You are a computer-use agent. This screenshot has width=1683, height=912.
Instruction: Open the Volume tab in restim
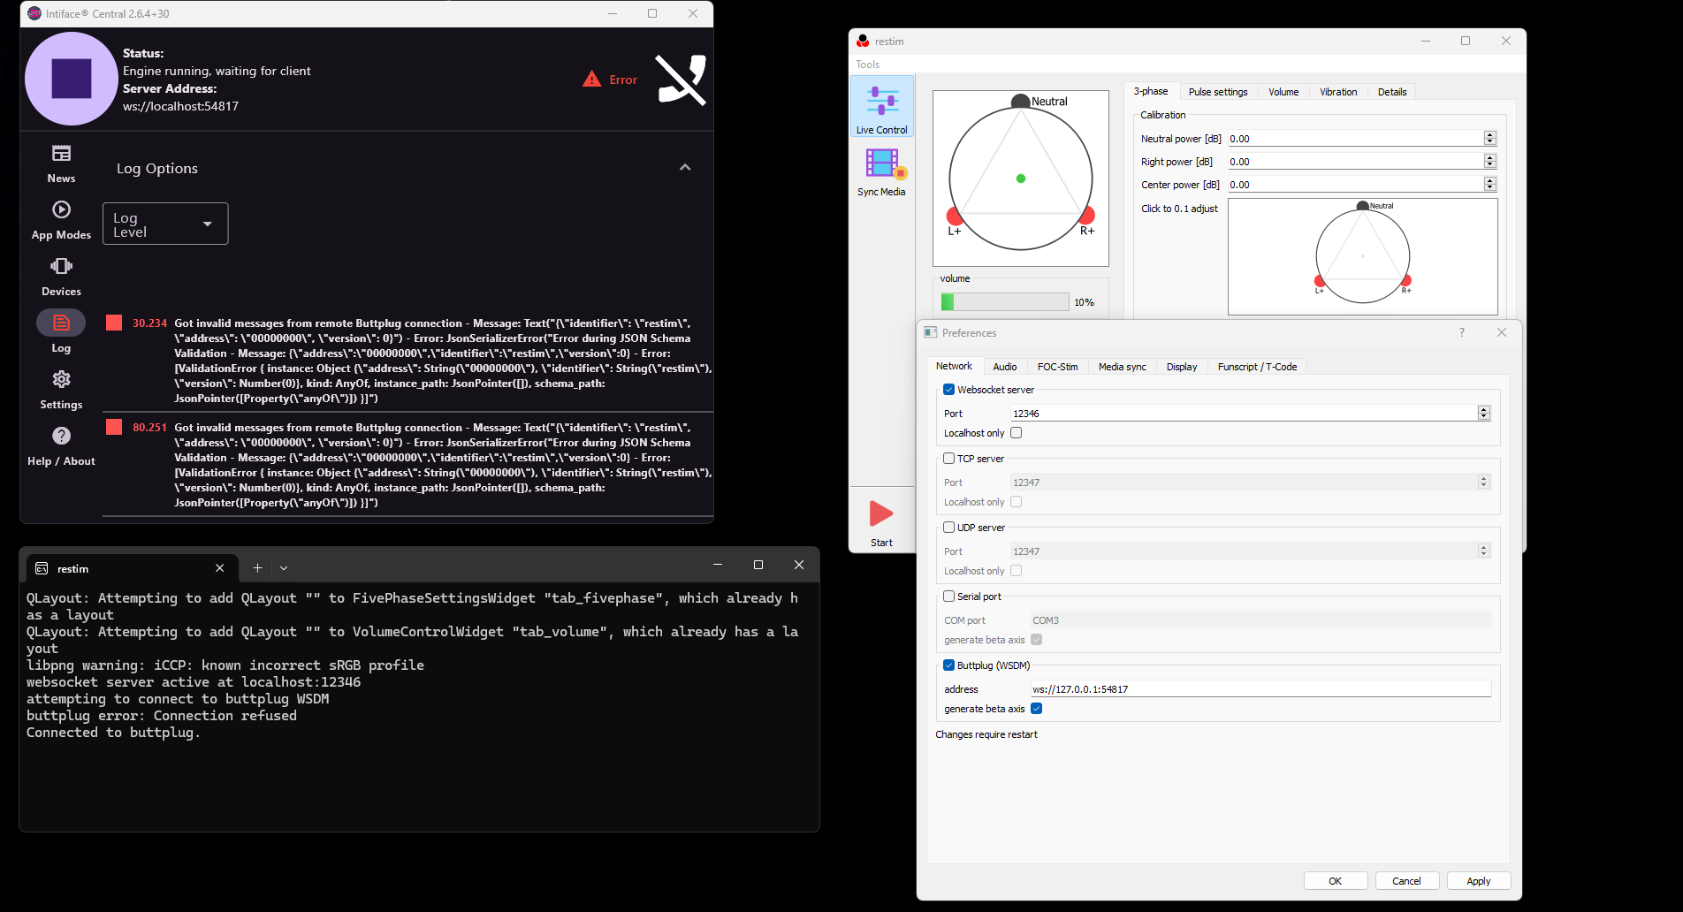(x=1283, y=92)
